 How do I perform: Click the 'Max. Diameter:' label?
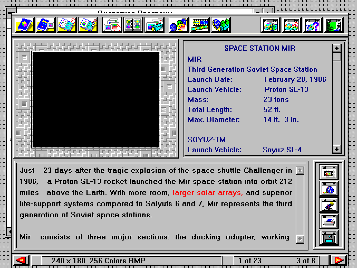[x=214, y=120]
